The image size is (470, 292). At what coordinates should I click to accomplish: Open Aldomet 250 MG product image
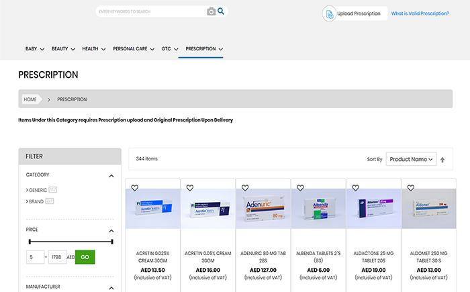click(428, 209)
